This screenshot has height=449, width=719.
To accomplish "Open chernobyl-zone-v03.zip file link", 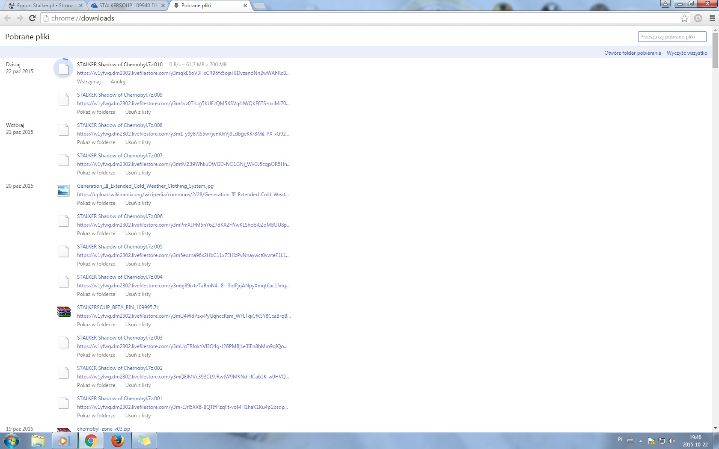I will [x=104, y=429].
